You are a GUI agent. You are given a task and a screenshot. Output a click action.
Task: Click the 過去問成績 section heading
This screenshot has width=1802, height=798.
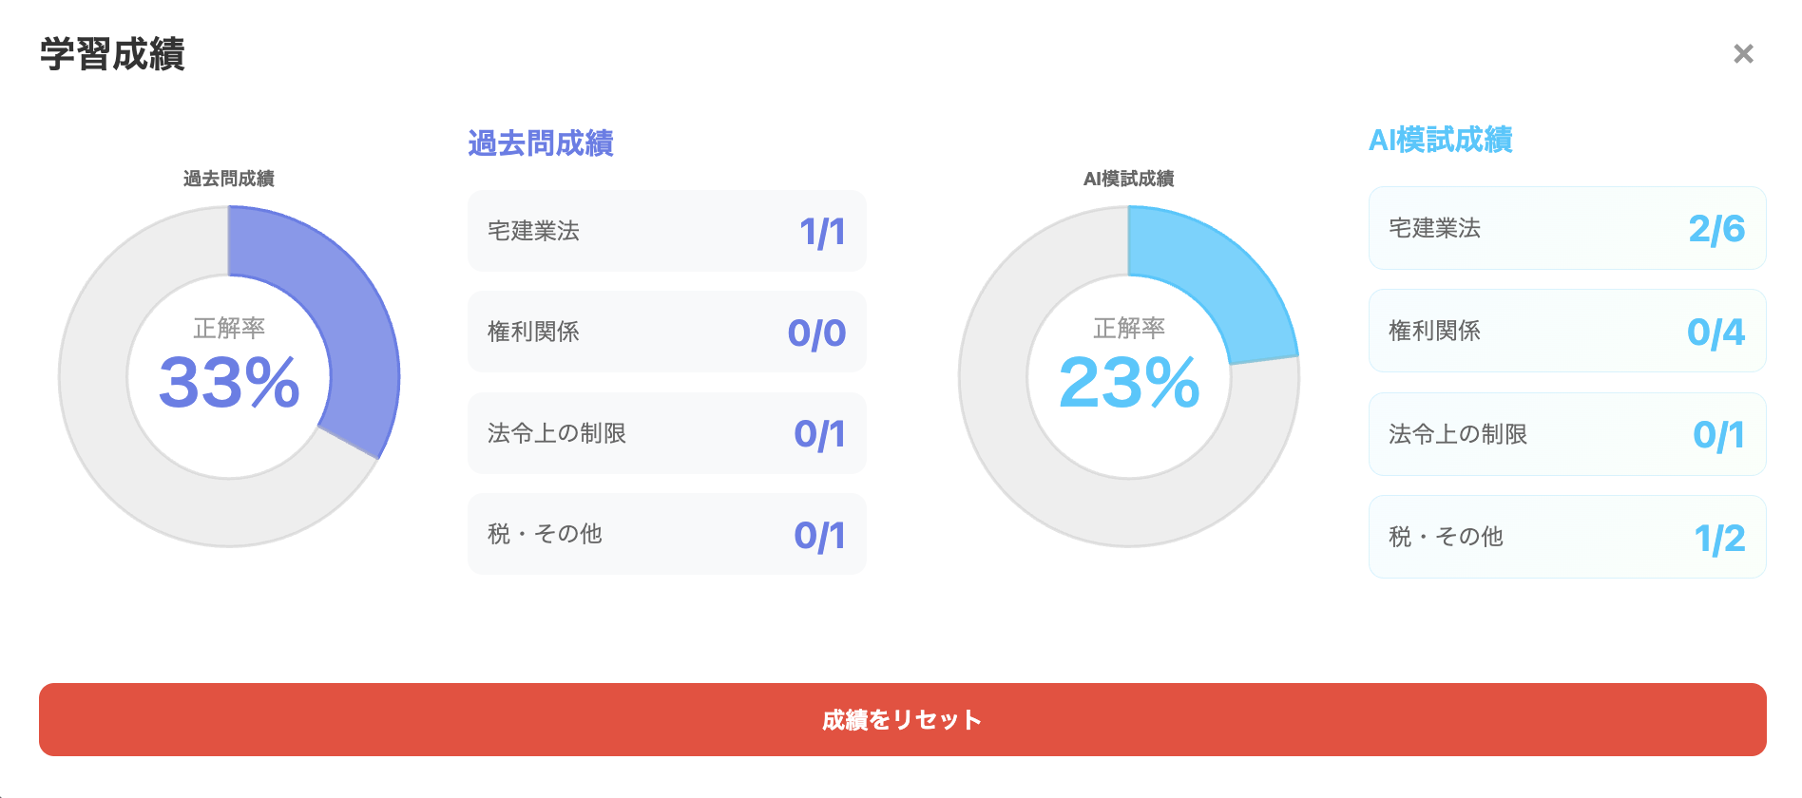pyautogui.click(x=541, y=143)
